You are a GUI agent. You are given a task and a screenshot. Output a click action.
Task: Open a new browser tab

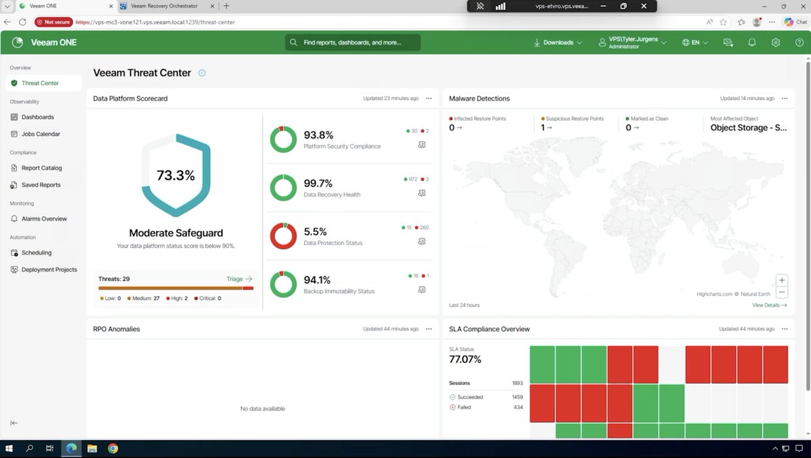[x=226, y=6]
